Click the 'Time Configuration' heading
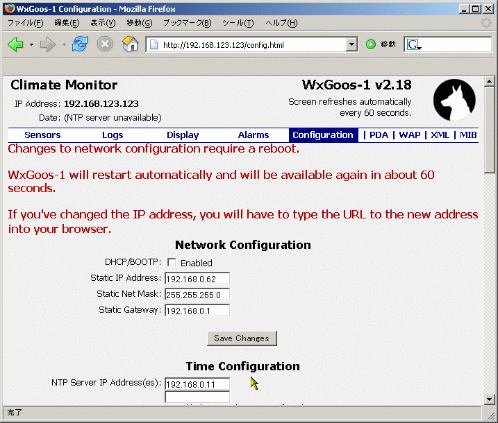Screen dimensions: 498x423 tap(243, 366)
